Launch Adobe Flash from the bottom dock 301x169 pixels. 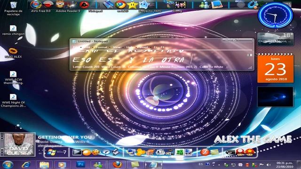[x=205, y=152]
